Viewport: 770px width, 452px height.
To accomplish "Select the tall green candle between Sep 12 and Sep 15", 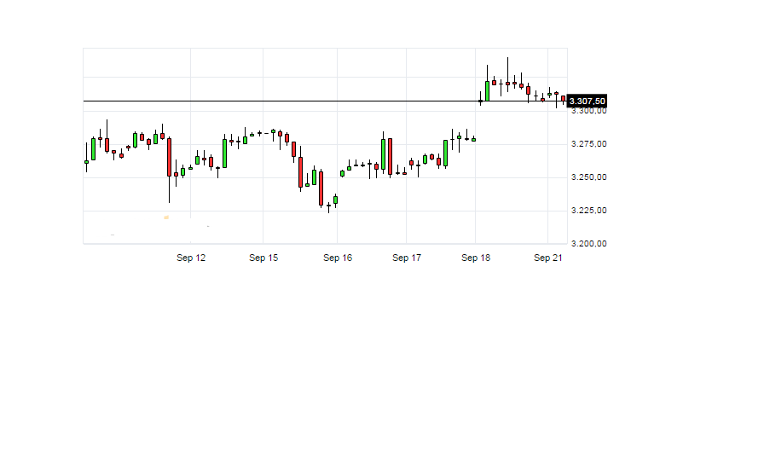I will pos(225,154).
